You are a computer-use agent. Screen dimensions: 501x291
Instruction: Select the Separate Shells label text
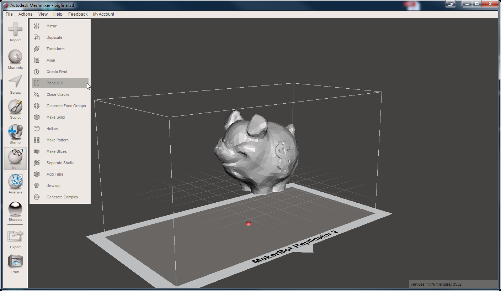coord(60,163)
